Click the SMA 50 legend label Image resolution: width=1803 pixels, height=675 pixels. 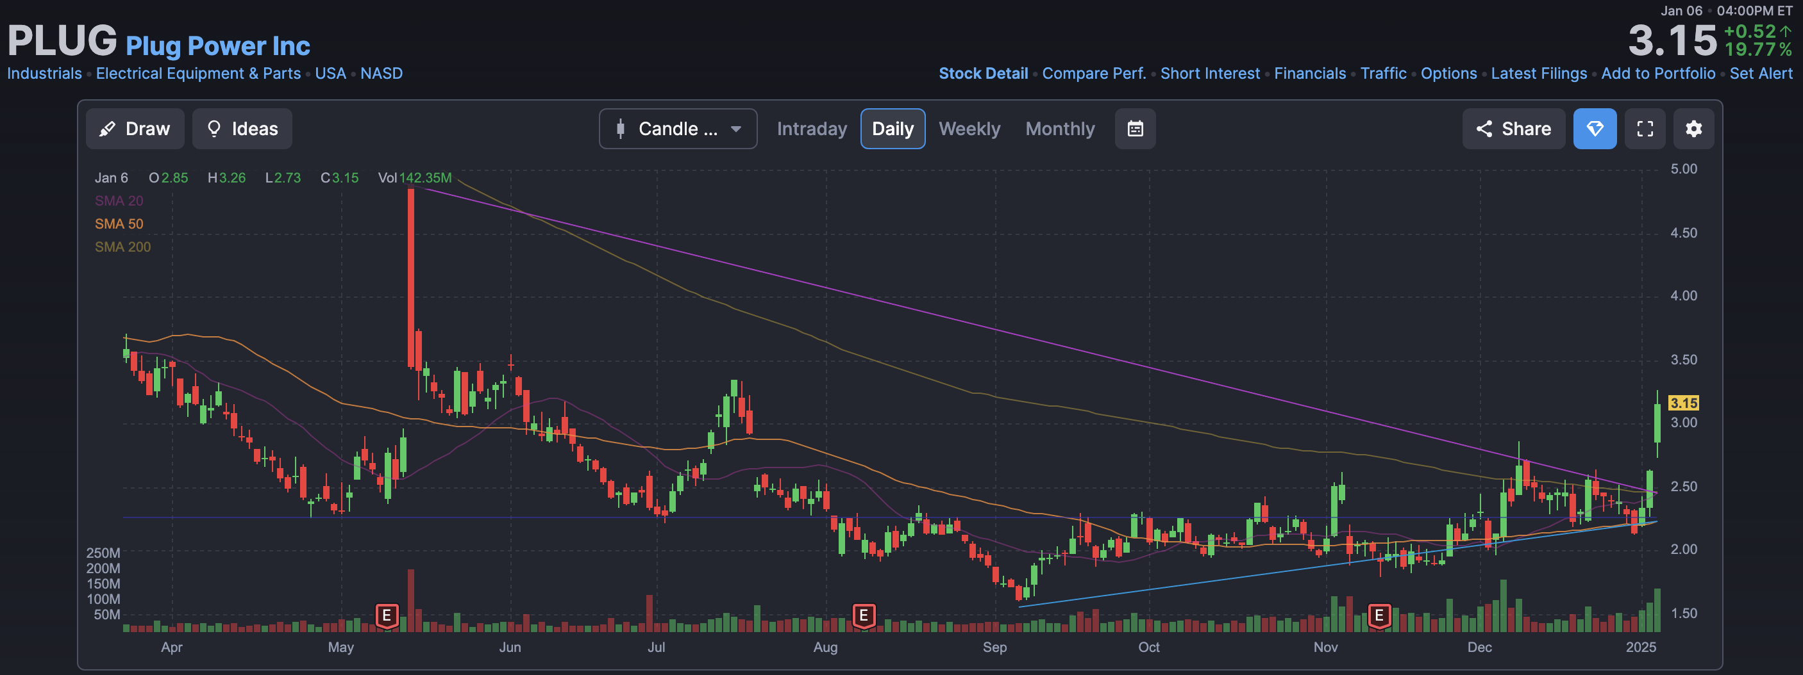119,224
